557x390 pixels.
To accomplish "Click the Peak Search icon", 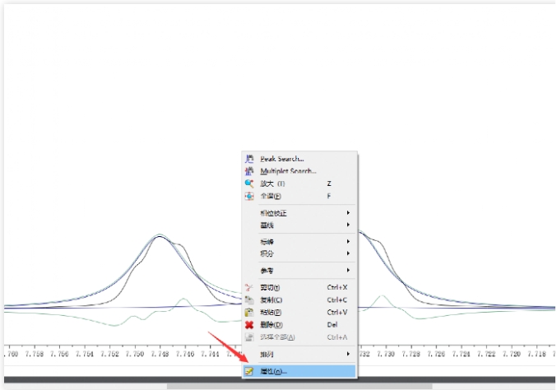I will pyautogui.click(x=248, y=159).
